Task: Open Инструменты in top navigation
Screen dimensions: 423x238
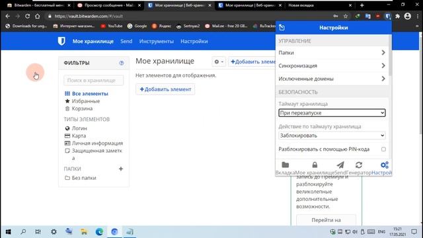Action: [x=157, y=41]
